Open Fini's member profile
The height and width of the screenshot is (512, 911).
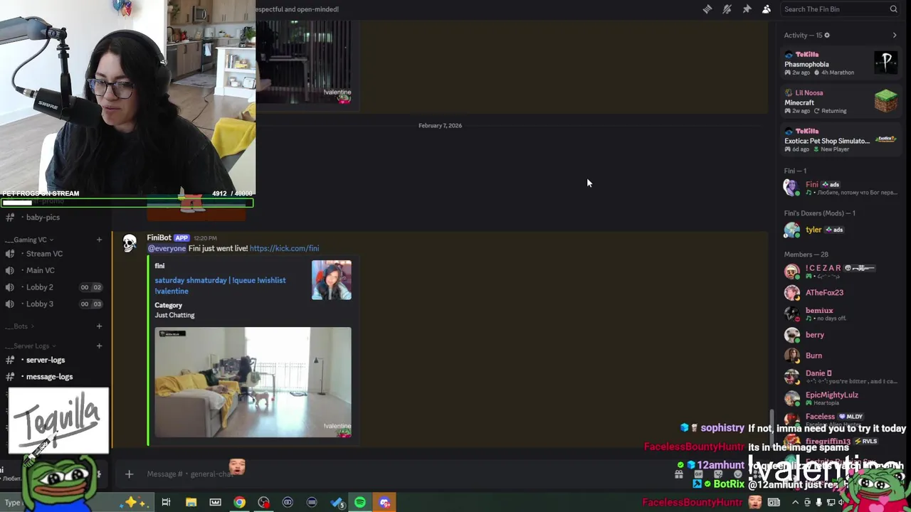tap(840, 188)
